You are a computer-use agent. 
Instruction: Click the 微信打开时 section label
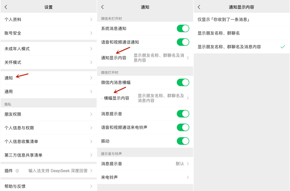point(110,73)
